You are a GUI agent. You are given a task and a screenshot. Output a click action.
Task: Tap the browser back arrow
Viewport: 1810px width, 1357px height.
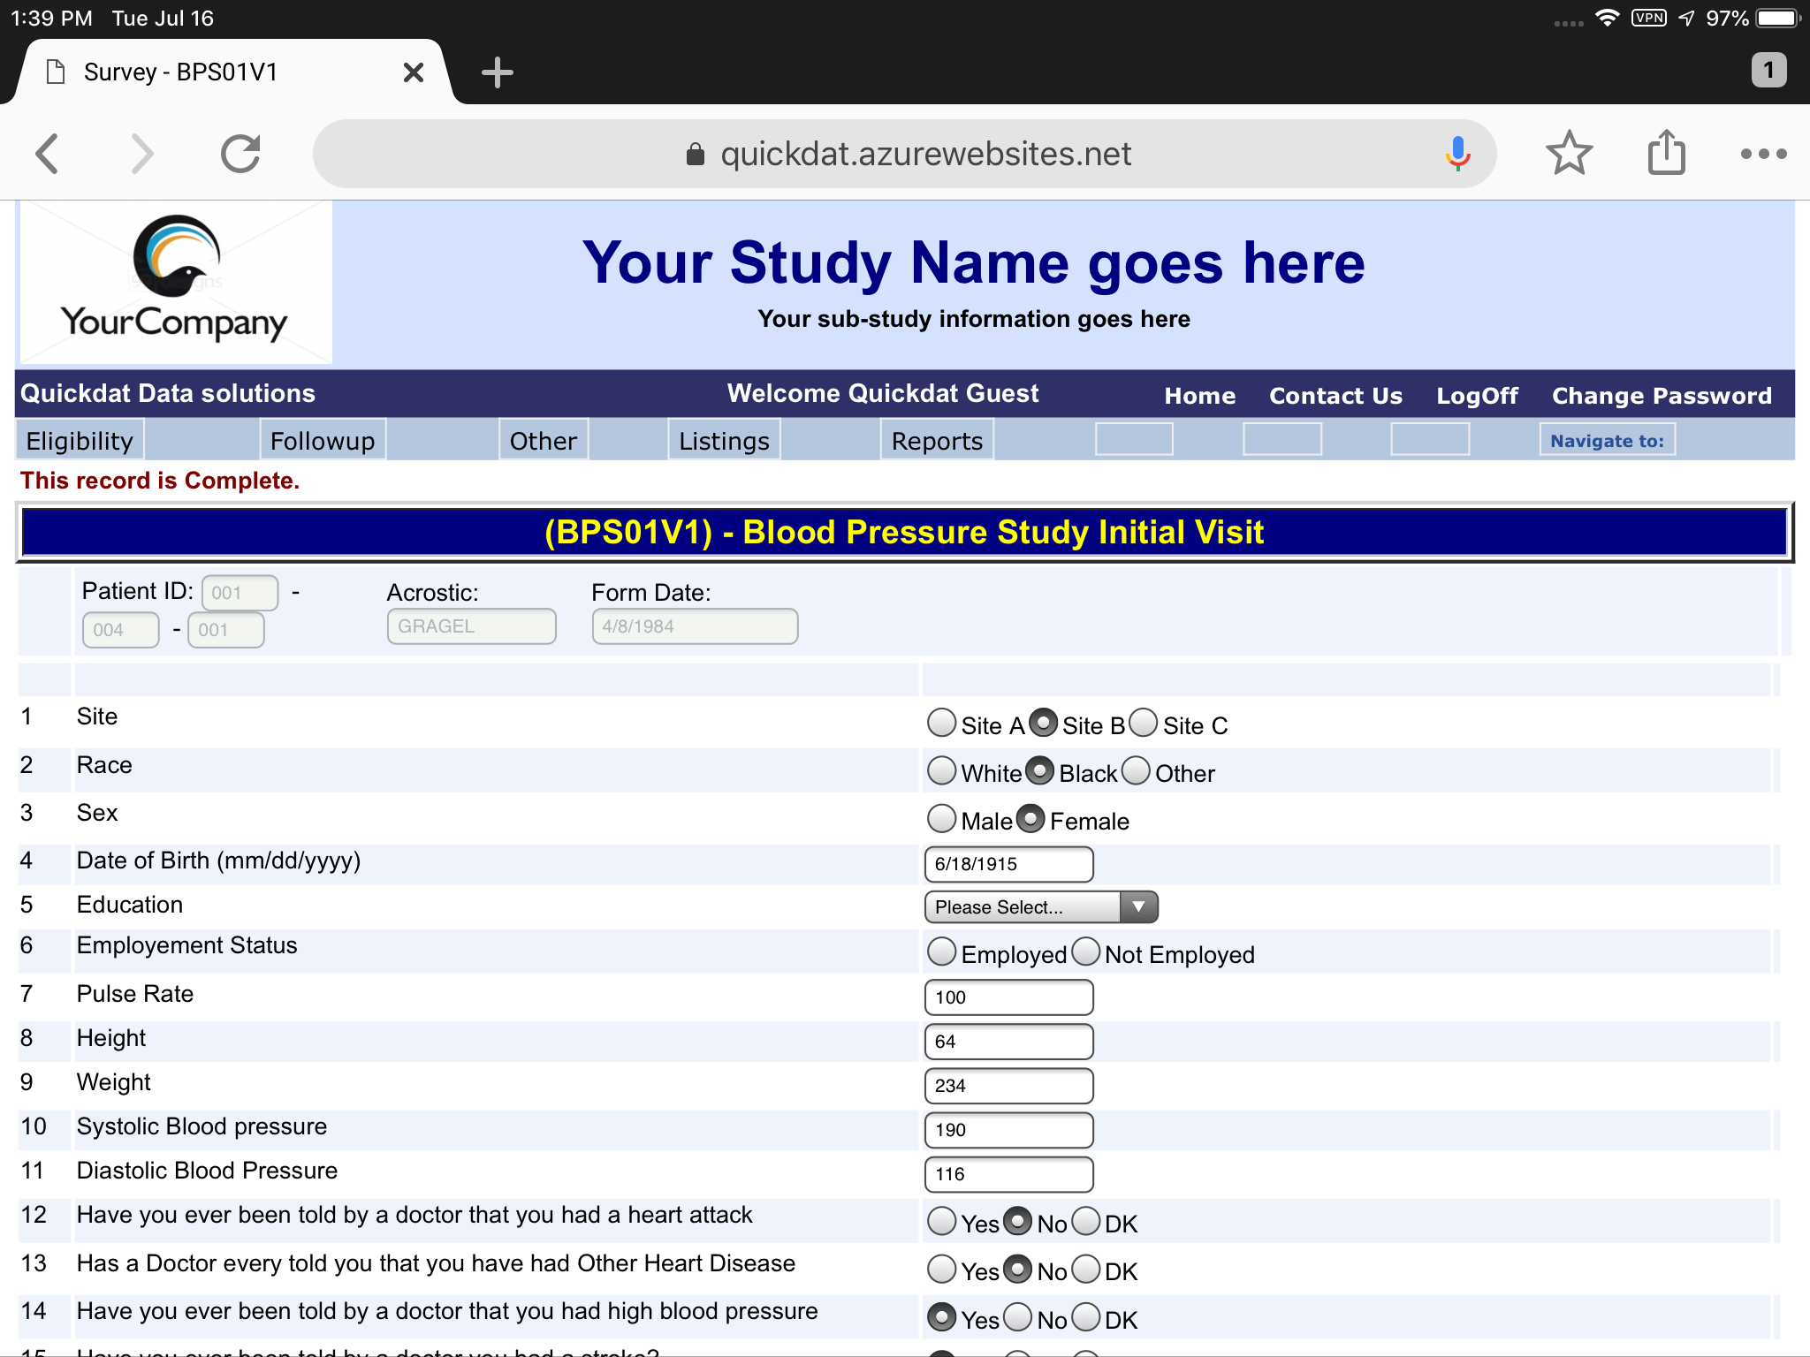point(48,154)
